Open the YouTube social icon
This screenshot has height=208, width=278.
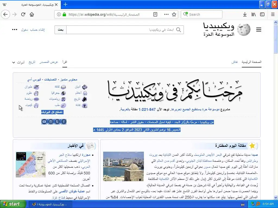pyautogui.click(x=44, y=122)
